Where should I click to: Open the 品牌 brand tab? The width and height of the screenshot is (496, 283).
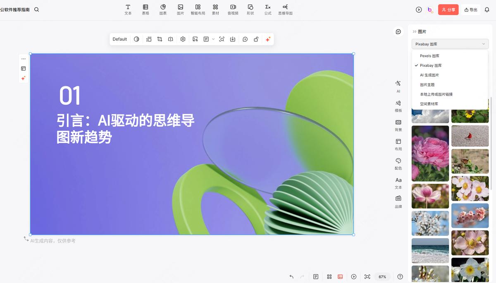pyautogui.click(x=398, y=202)
